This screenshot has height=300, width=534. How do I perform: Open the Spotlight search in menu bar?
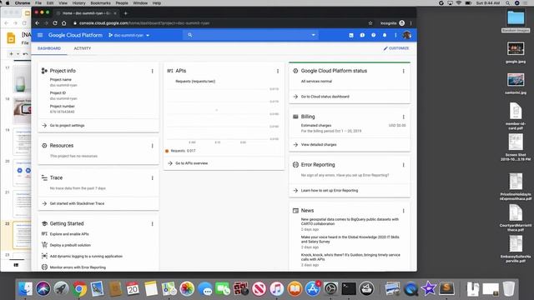pyautogui.click(x=507, y=3)
